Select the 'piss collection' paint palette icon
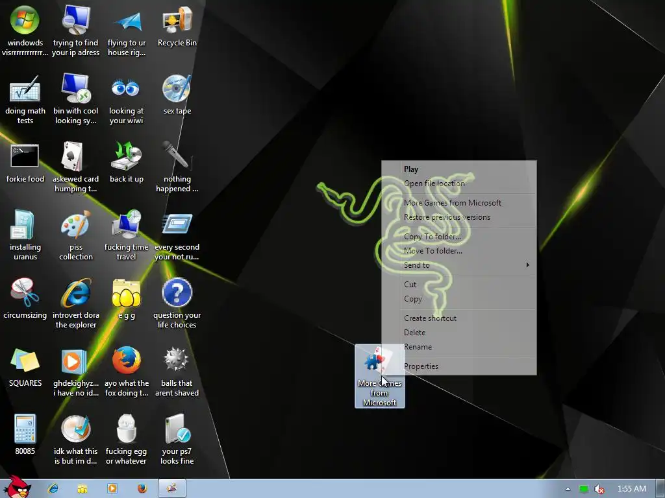Image resolution: width=665 pixels, height=498 pixels. [75, 235]
